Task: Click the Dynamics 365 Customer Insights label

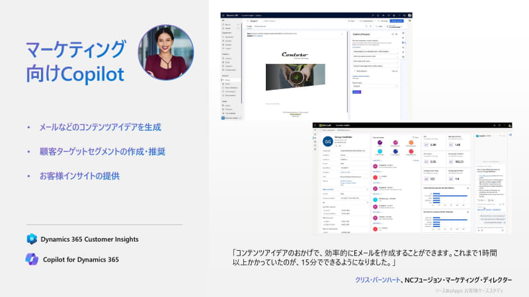Action: [x=90, y=239]
